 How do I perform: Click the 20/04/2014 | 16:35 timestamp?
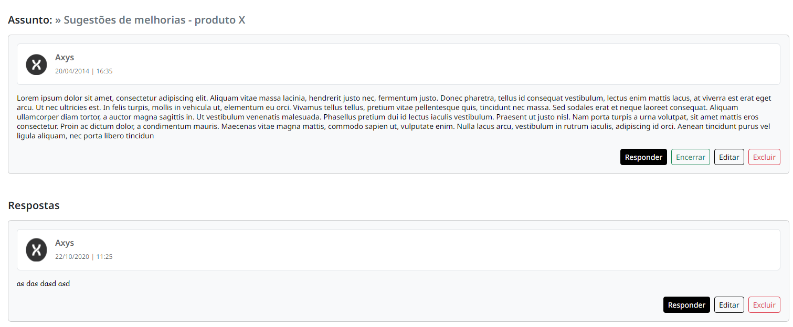[84, 71]
